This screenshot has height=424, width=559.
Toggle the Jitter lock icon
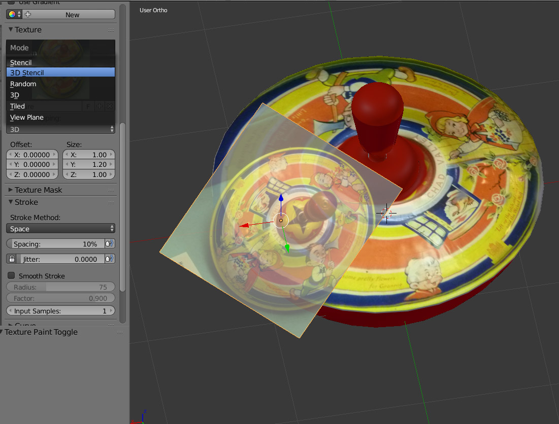[x=12, y=259]
